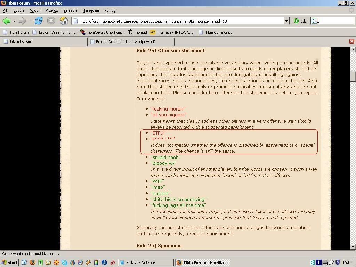Click the Rule 2b) Spamming heading

point(159,246)
